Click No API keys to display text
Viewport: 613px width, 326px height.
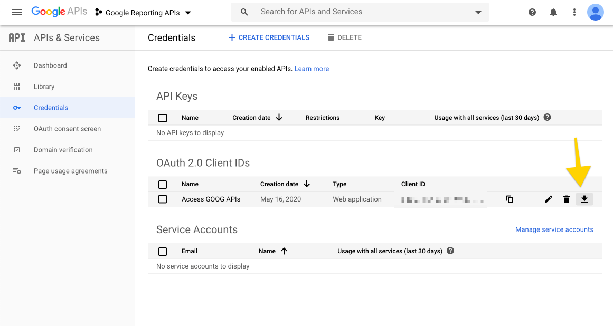click(x=190, y=133)
